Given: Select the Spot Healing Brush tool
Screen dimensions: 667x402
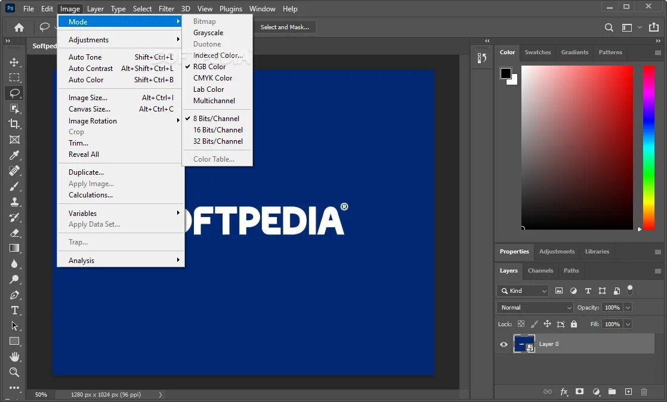Looking at the screenshot, I should click(x=14, y=171).
